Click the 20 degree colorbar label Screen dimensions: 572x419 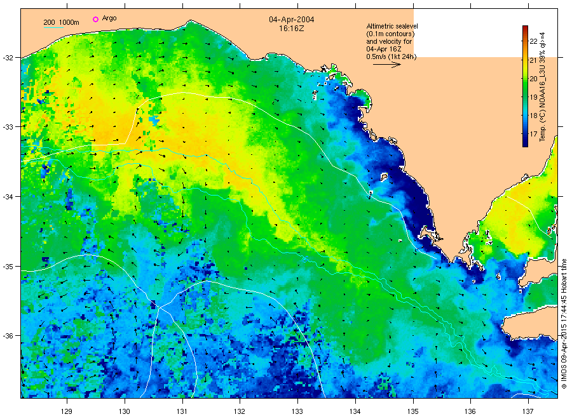click(533, 79)
